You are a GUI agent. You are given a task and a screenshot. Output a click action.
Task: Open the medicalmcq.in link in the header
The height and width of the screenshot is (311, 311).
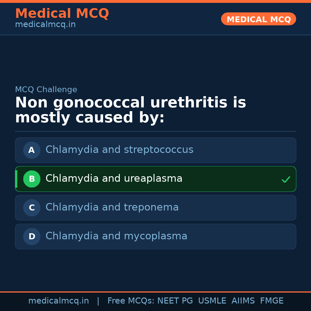(45, 25)
